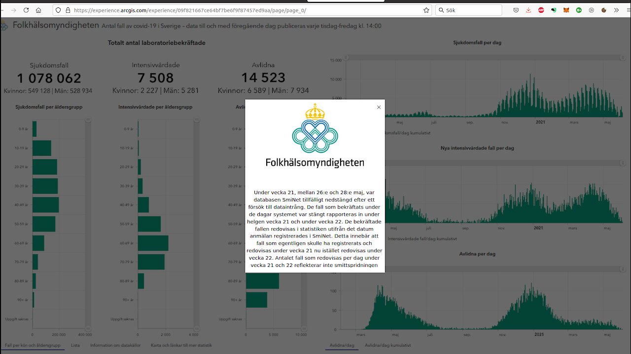Click the browser forward arrow
This screenshot has width=631, height=354.
tap(13, 10)
